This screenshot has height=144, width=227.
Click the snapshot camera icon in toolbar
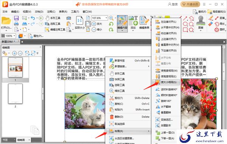click(x=68, y=18)
